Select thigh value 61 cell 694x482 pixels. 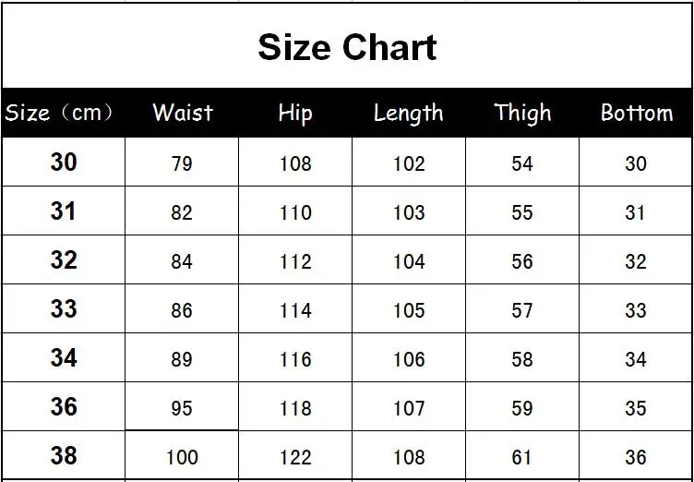522,455
